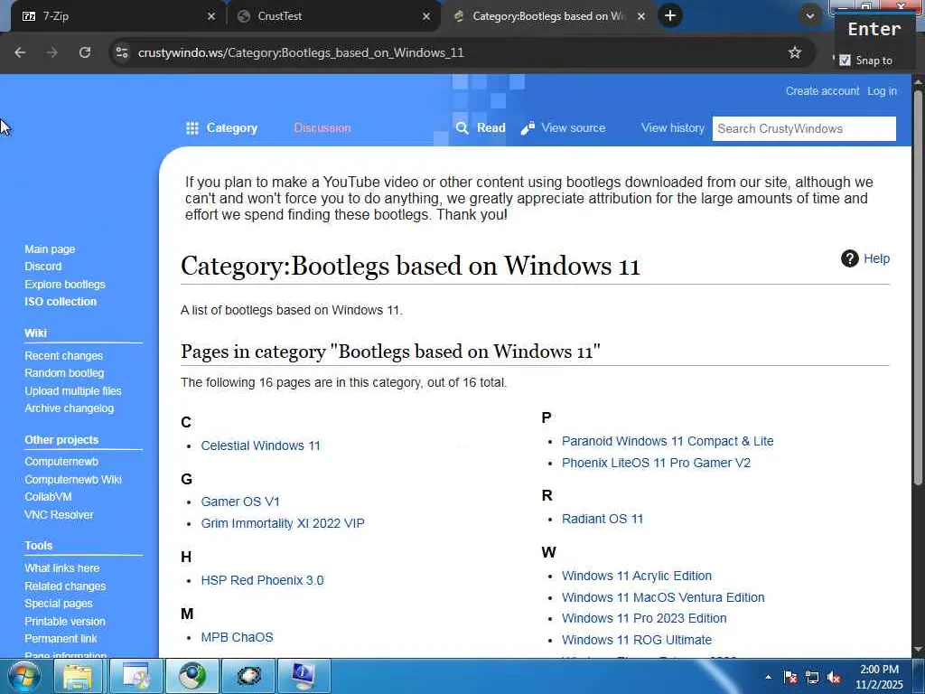Close the CrustTest tab
This screenshot has height=694, width=925.
click(x=426, y=16)
